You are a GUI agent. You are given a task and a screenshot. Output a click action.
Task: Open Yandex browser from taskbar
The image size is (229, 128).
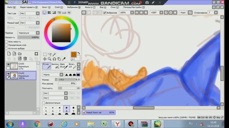pos(117,124)
